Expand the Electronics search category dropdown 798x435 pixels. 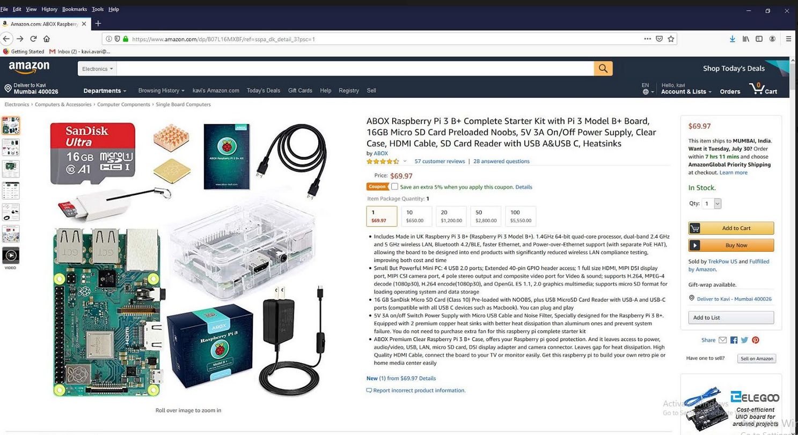tap(97, 69)
